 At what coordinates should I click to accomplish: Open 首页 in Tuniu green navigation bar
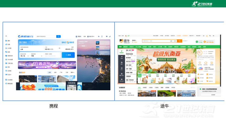point(120,47)
